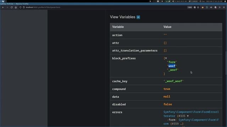
Task: Click the disabled value false
Action: pos(168,104)
